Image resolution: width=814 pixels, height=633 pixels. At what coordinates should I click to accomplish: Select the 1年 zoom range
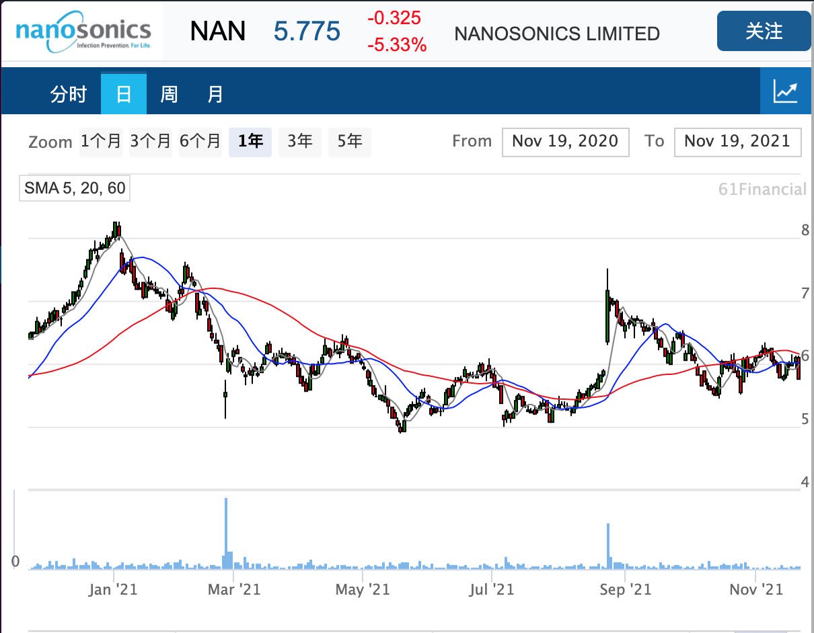click(x=250, y=141)
